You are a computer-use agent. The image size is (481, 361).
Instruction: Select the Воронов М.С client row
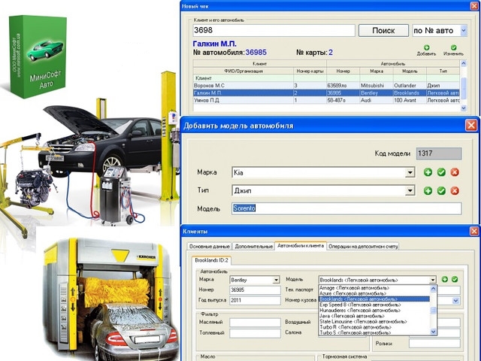pyautogui.click(x=326, y=85)
